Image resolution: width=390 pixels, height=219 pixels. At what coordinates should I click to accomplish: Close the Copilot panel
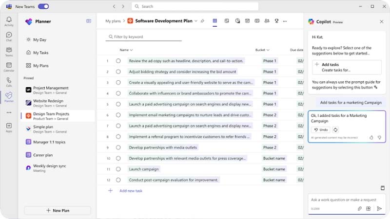[382, 21]
